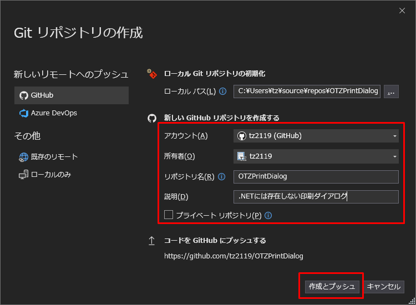Click the github.com/tz2119/OTZPrintDialog URL text
The width and height of the screenshot is (416, 305).
[x=234, y=256]
